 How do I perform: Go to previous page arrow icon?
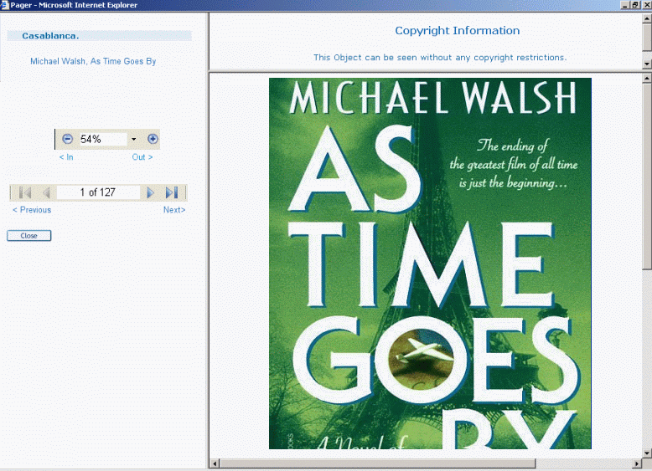click(x=46, y=192)
